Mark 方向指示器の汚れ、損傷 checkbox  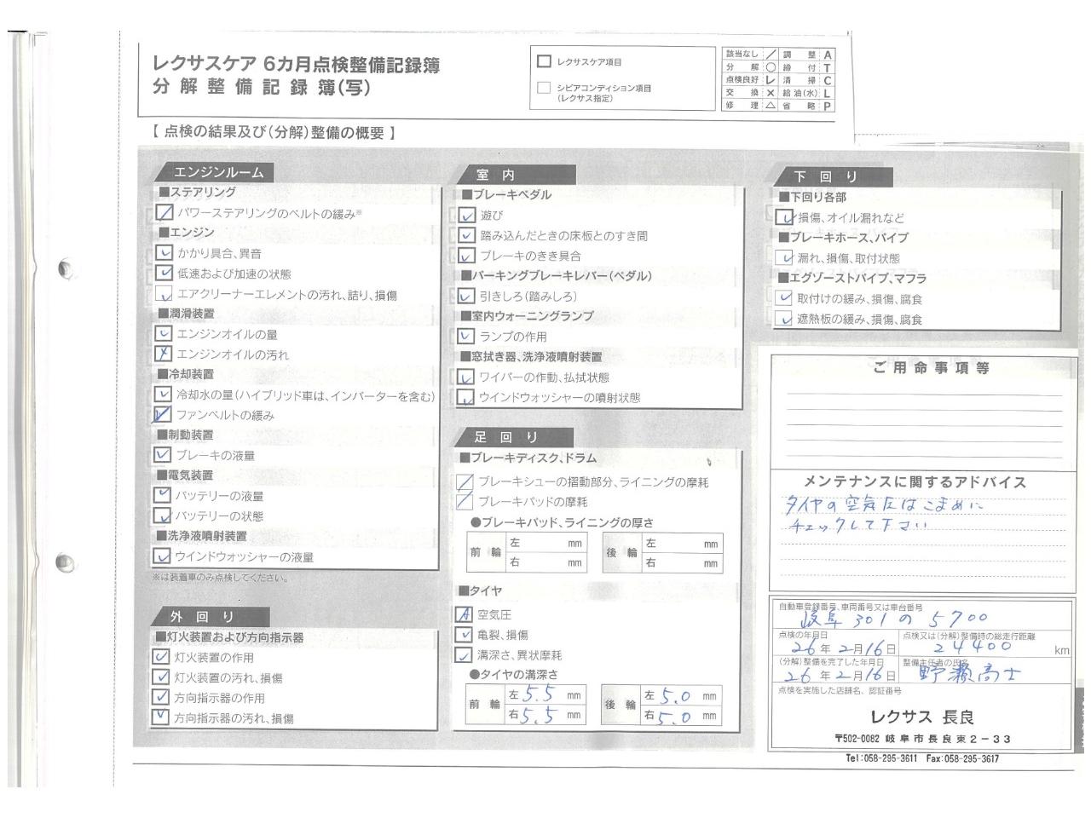[x=161, y=717]
